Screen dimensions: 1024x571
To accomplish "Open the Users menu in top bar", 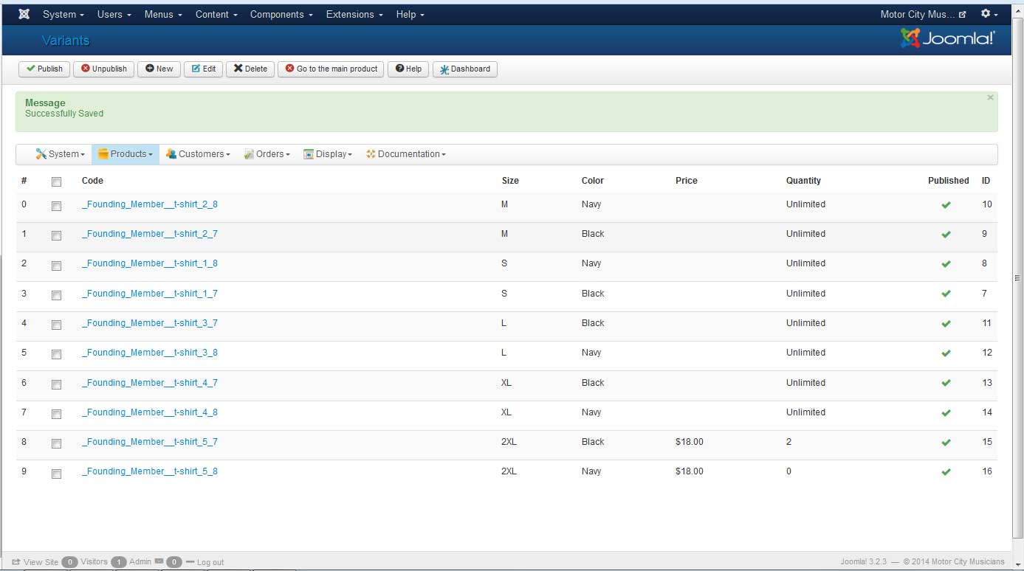I will click(114, 14).
